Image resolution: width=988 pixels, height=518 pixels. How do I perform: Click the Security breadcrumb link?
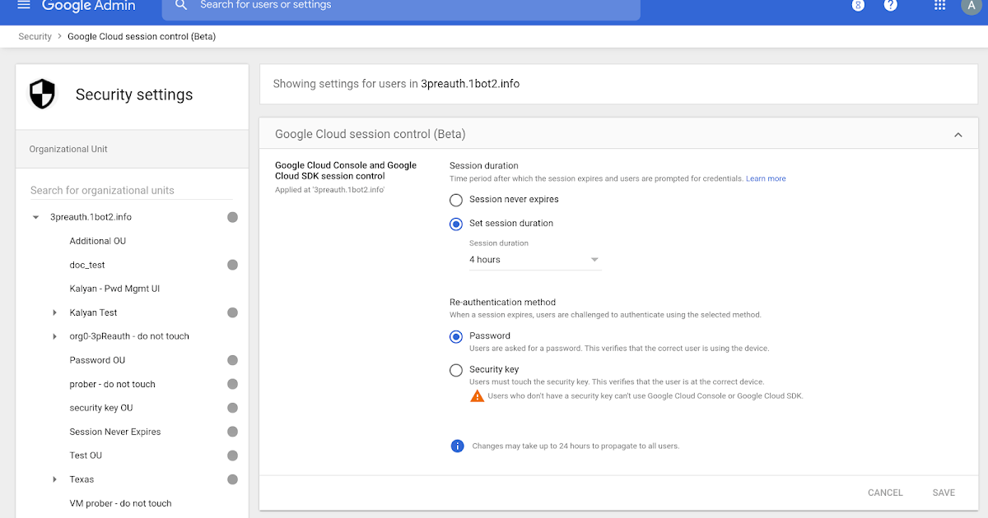click(x=35, y=36)
